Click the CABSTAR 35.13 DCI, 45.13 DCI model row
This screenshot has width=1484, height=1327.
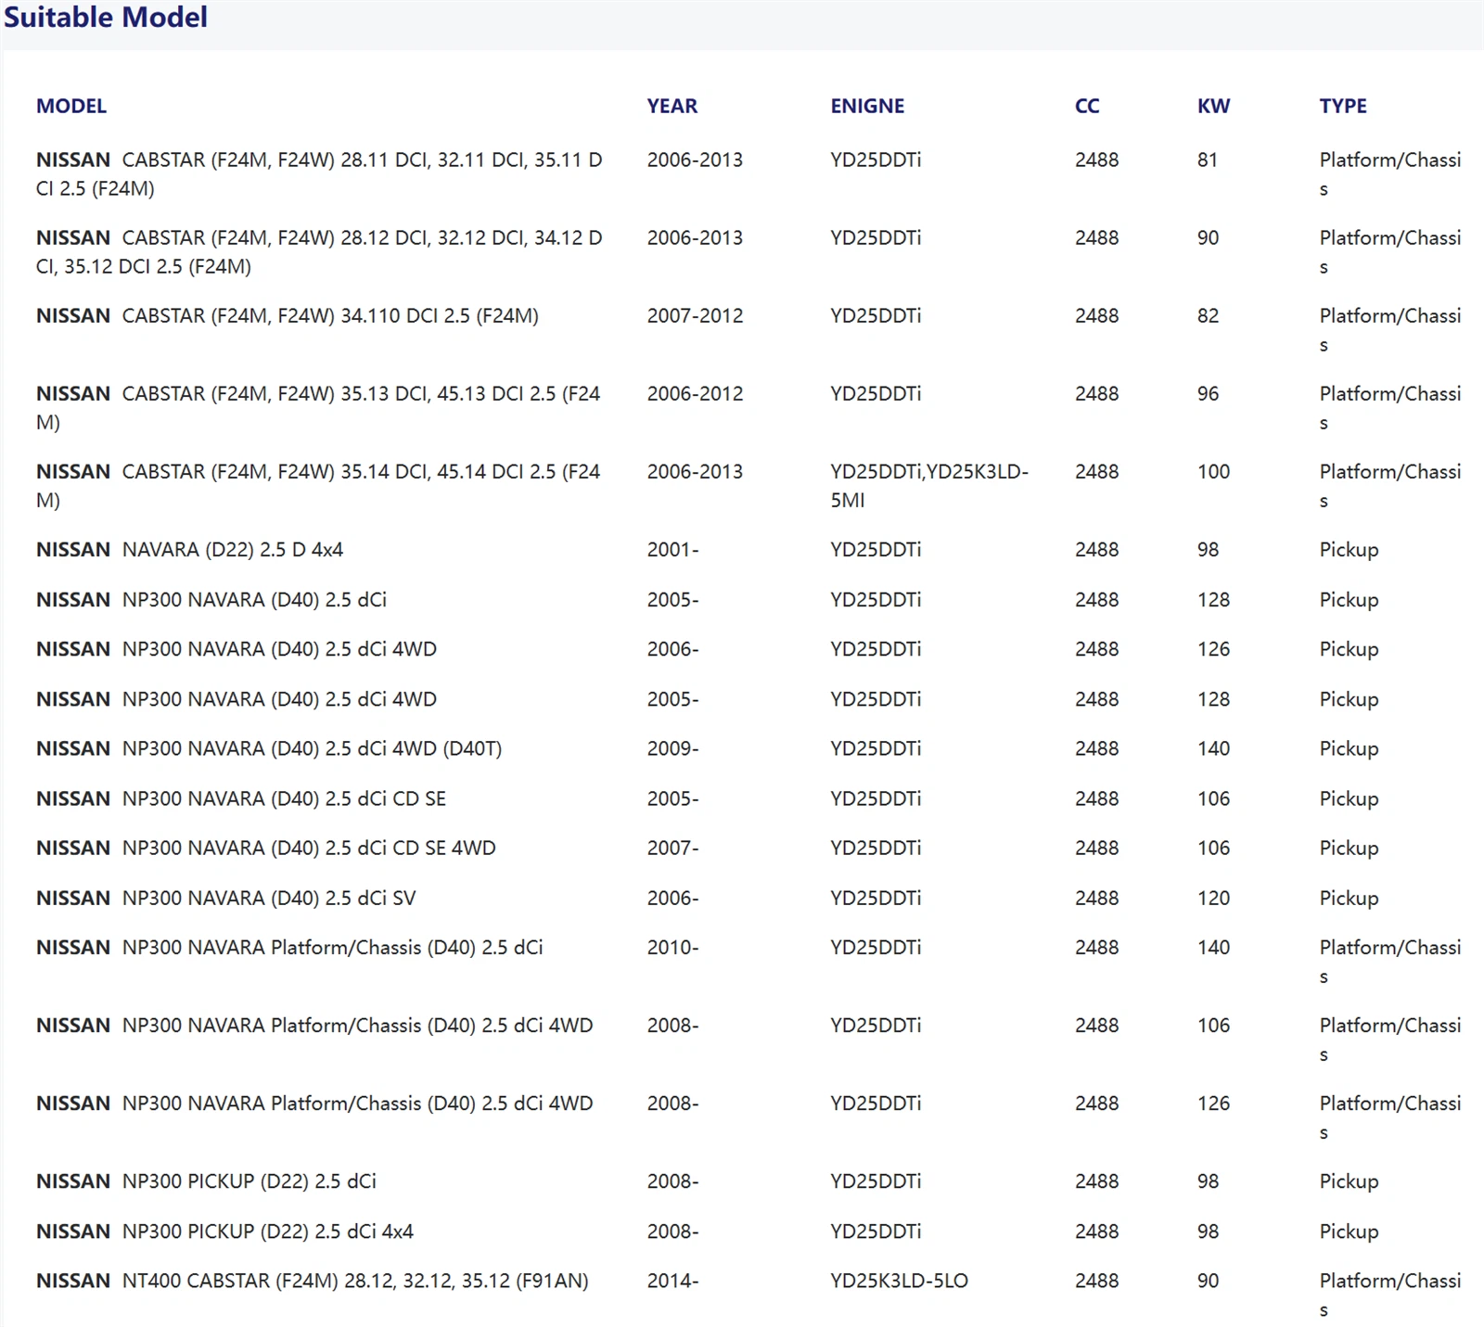(x=318, y=407)
